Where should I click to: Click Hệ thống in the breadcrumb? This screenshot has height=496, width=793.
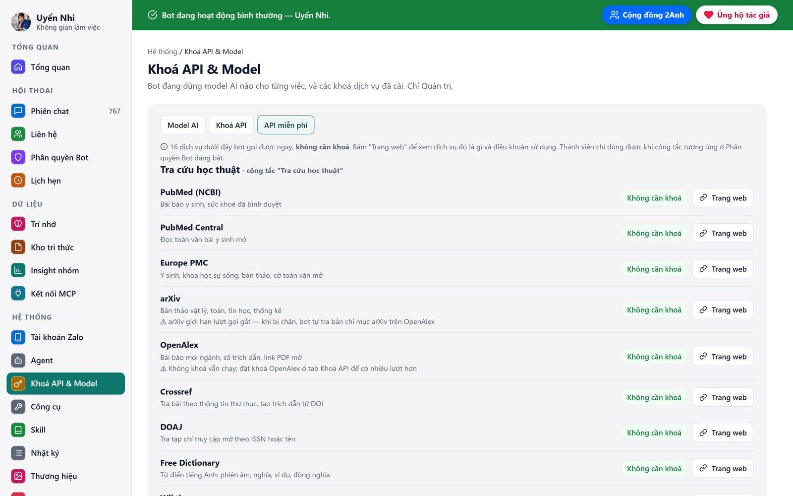(x=163, y=52)
